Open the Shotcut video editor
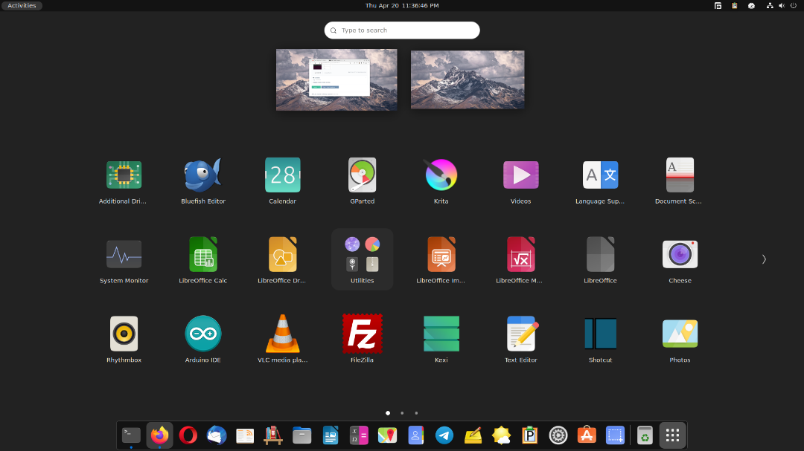 click(600, 334)
